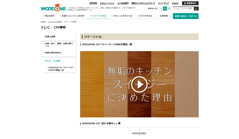Open the 企業情報 menu
Screen dimensions: 239x139
pyautogui.click(x=163, y=16)
